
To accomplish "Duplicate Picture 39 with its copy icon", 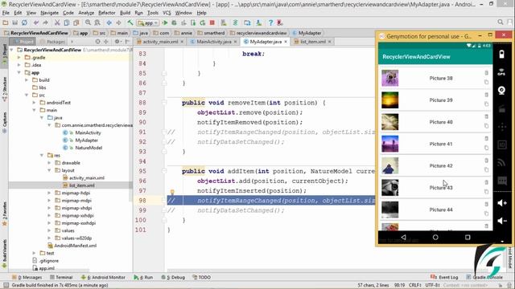I will point(486,104).
